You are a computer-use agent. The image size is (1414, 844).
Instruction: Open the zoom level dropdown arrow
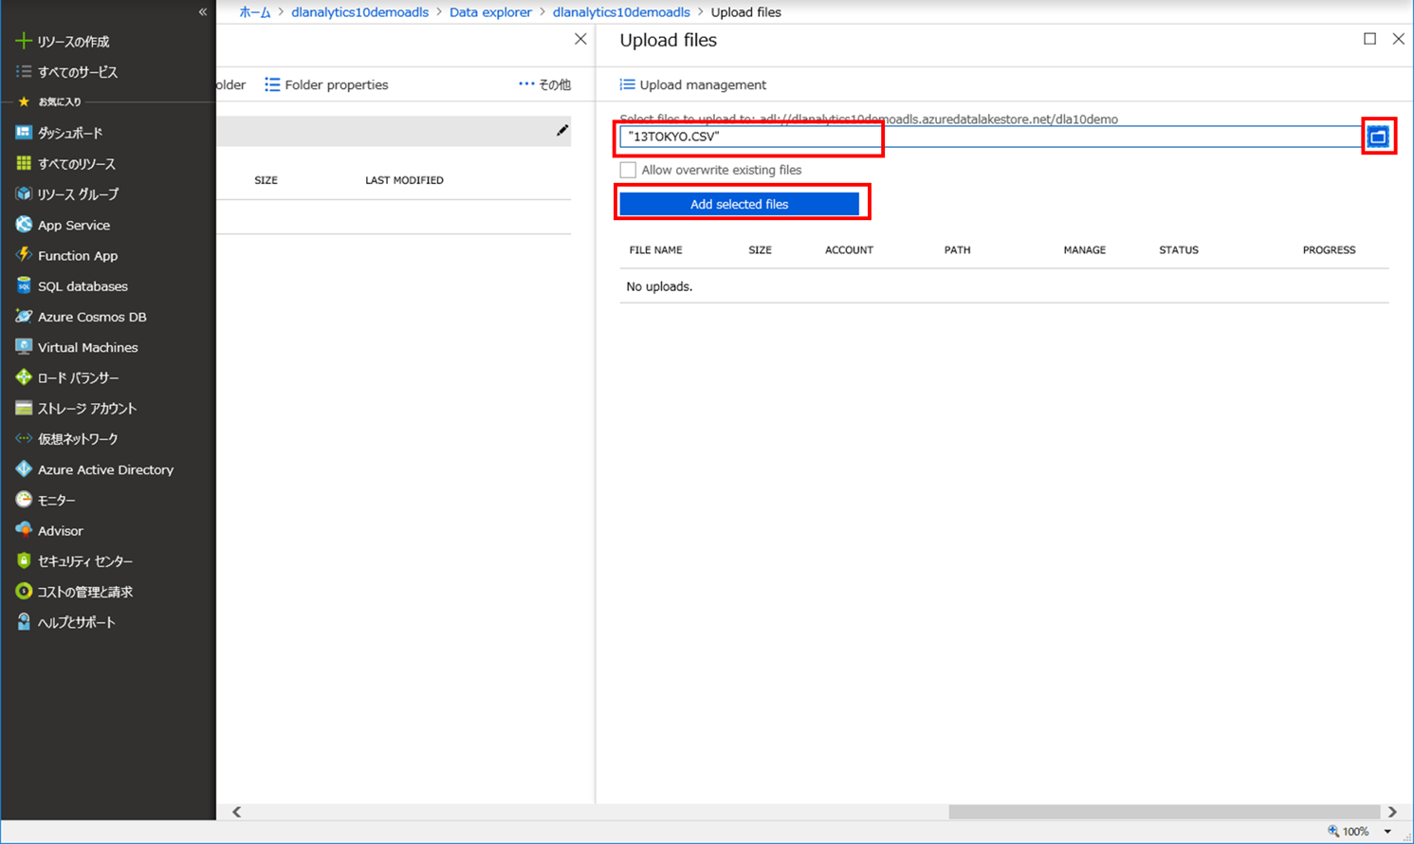[1387, 832]
